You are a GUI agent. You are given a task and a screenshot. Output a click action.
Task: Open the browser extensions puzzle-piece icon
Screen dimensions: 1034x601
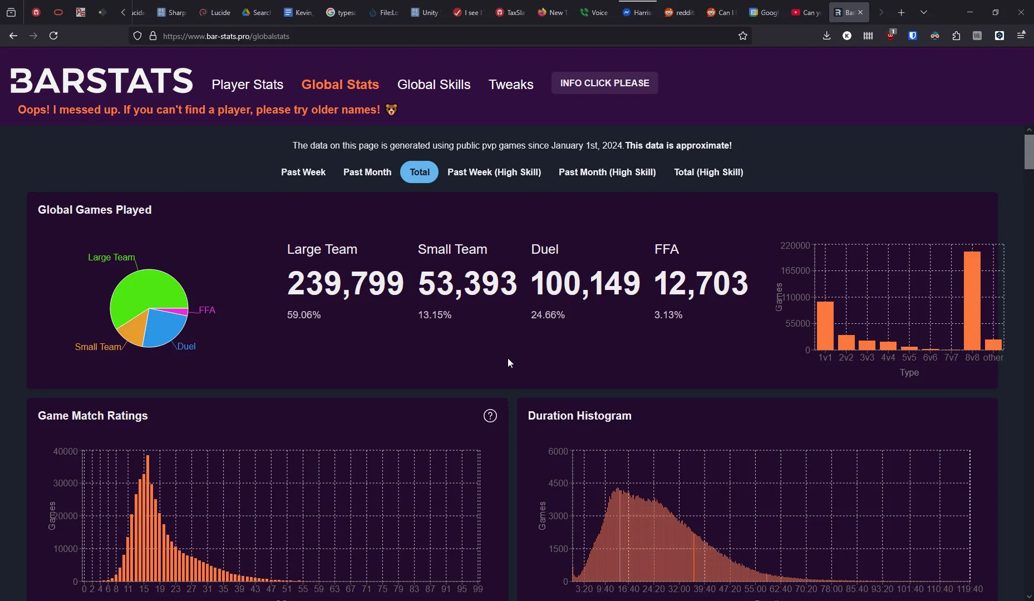[957, 36]
